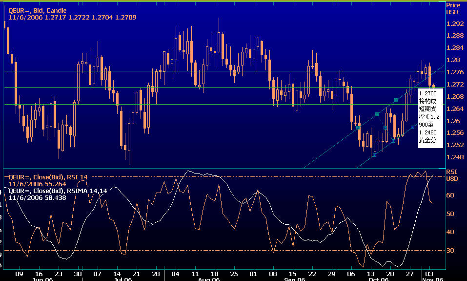Image resolution: width=467 pixels, height=281 pixels.
Task: Click the date axis label 30
Action: pyautogui.click(x=78, y=274)
